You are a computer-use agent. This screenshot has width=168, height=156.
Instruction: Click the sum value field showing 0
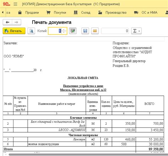click(x=115, y=31)
